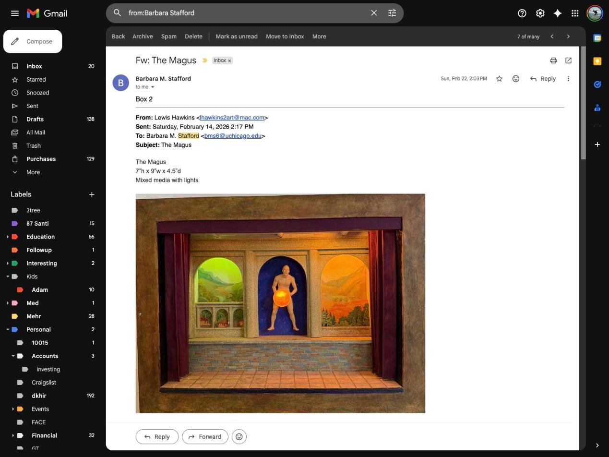609x457 pixels.
Task: Collapse Personal label
Action: tap(8, 329)
